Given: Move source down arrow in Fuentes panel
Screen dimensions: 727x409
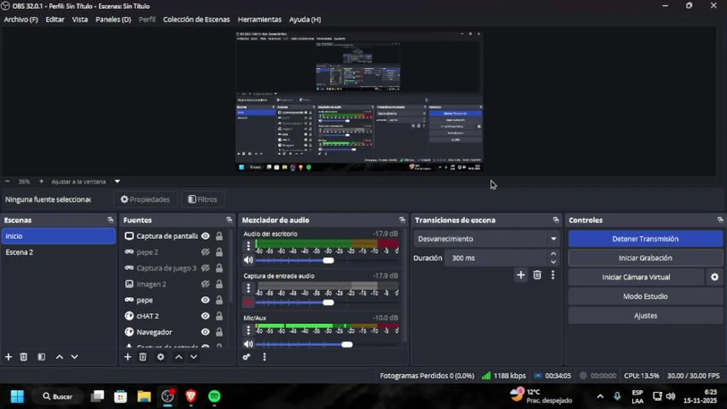Looking at the screenshot, I should point(193,357).
